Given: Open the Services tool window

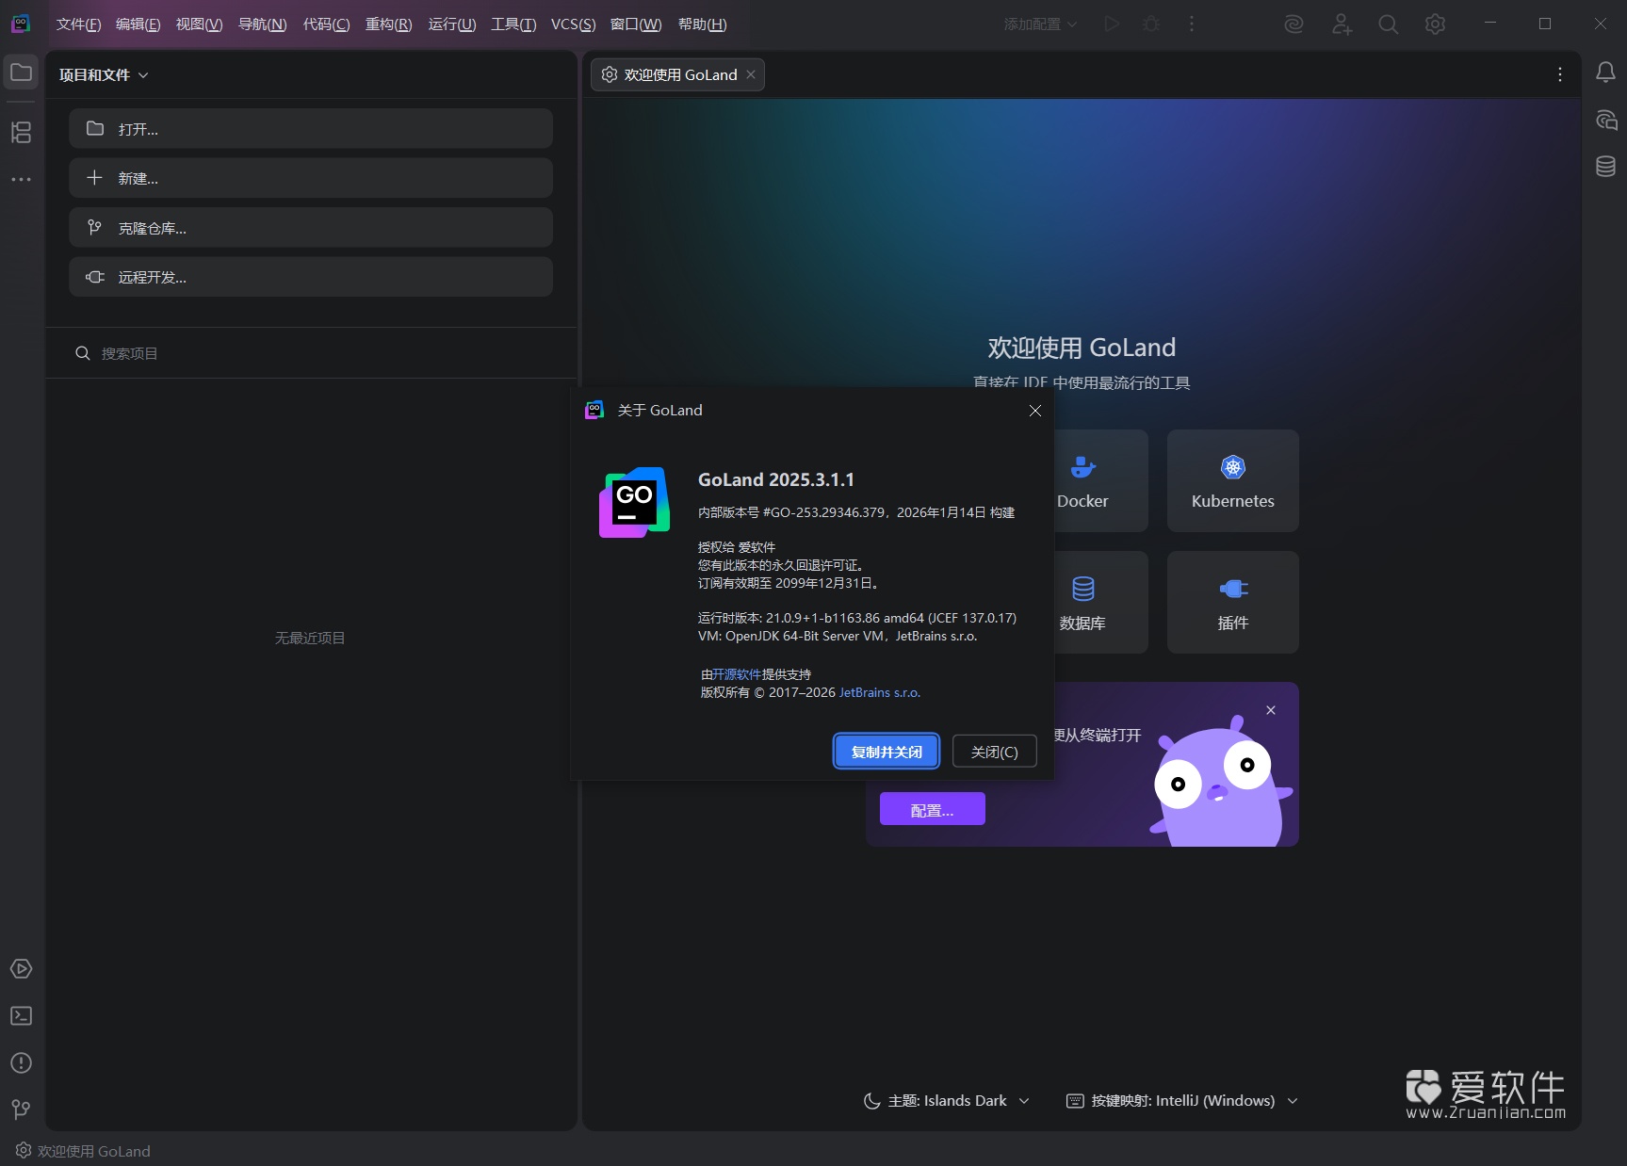Looking at the screenshot, I should tap(21, 969).
